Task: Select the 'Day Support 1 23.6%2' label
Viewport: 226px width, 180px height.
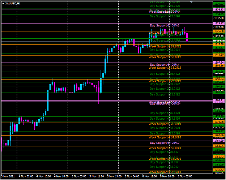Action: 165,95
